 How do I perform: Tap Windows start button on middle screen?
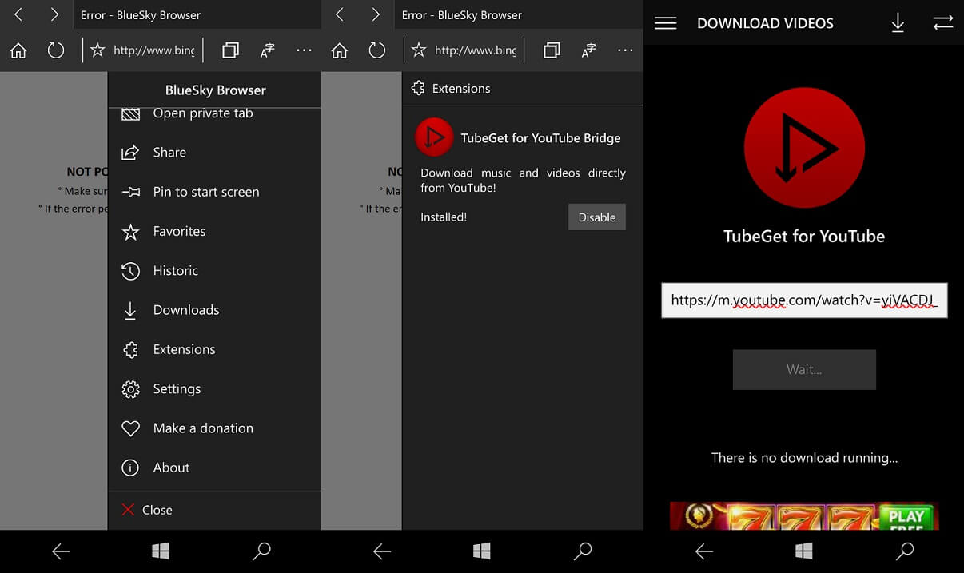(x=481, y=551)
